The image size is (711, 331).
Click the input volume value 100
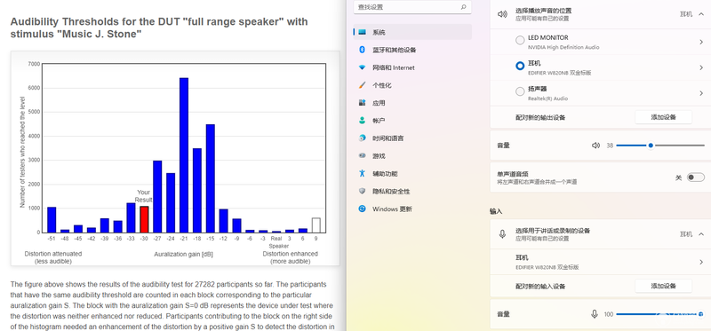click(609, 314)
